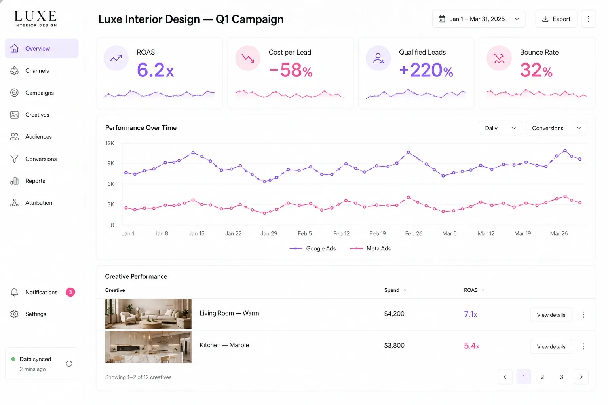Viewport: 608px width, 405px height.
Task: Click the ROAS 6.2x sparkline chart
Action: click(x=159, y=94)
